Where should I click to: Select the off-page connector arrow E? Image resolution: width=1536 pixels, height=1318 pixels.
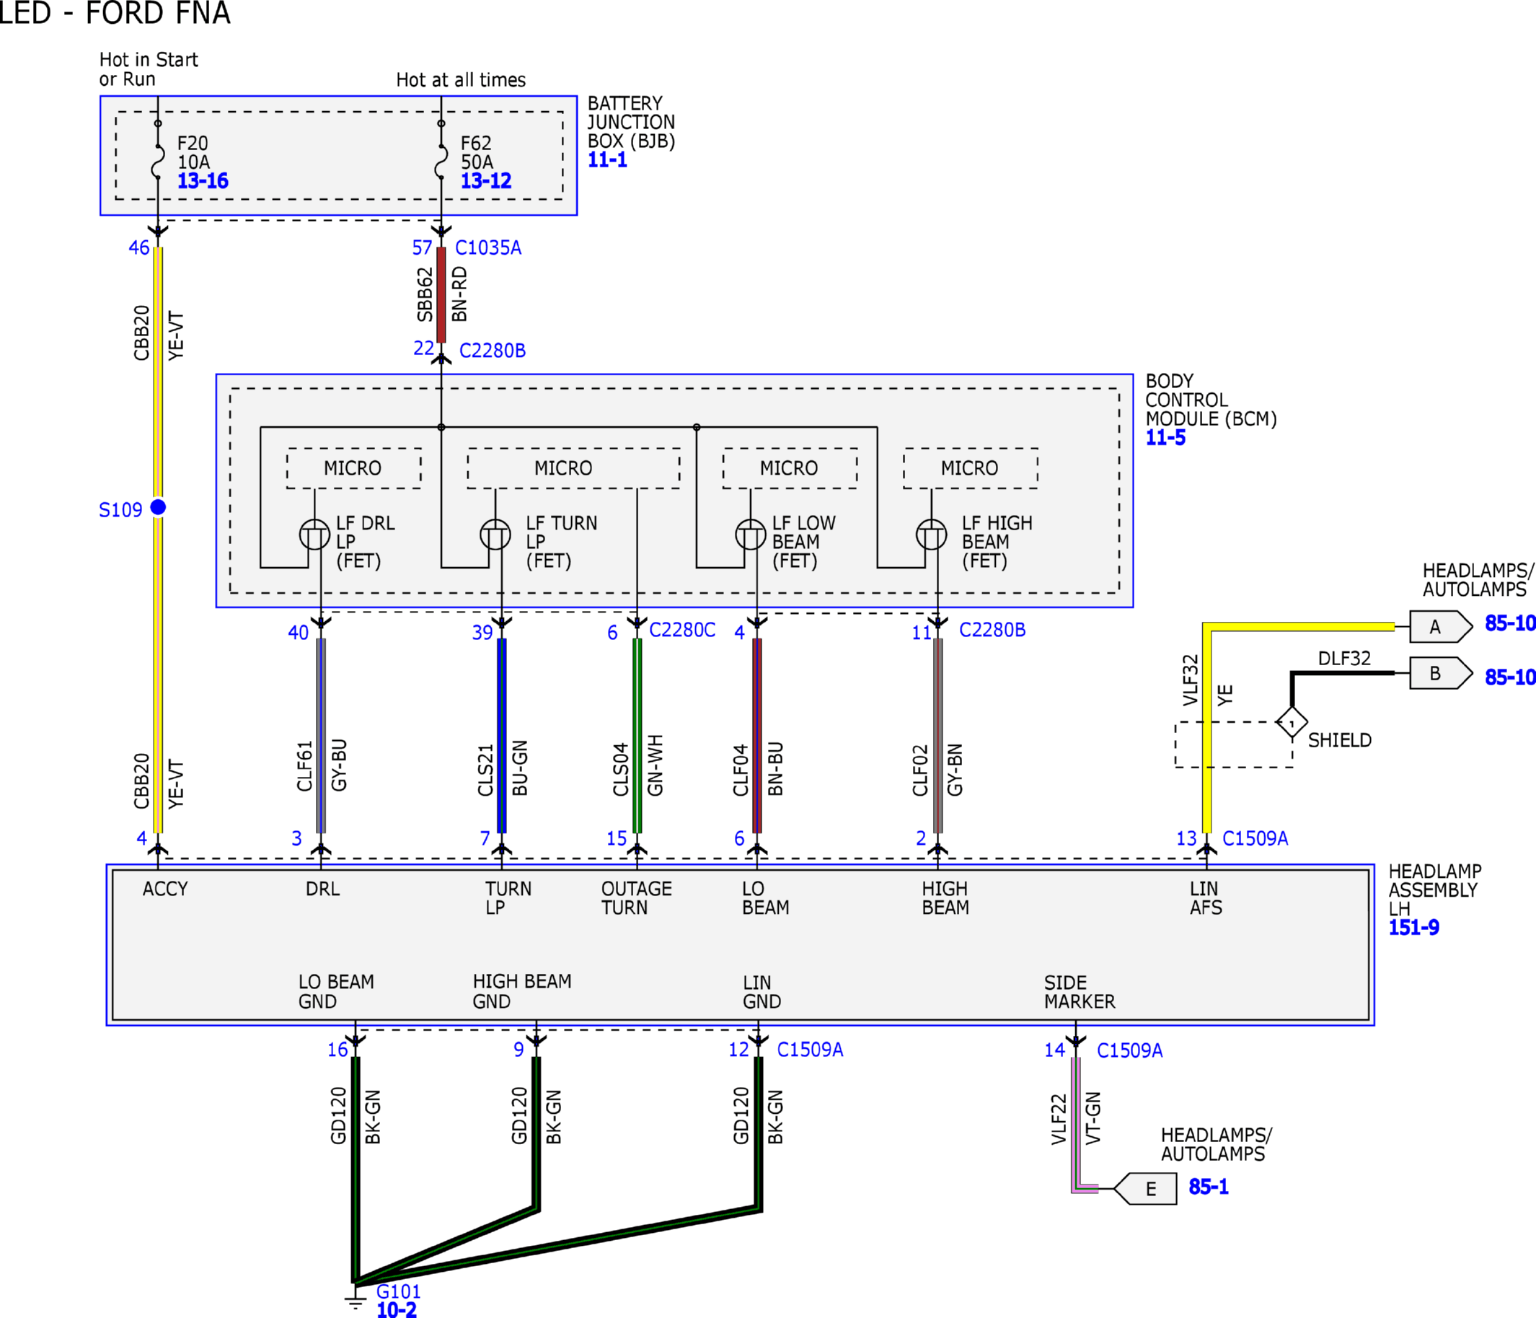tap(1145, 1189)
